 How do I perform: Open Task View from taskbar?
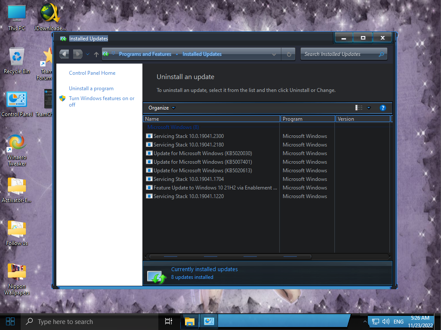point(169,321)
